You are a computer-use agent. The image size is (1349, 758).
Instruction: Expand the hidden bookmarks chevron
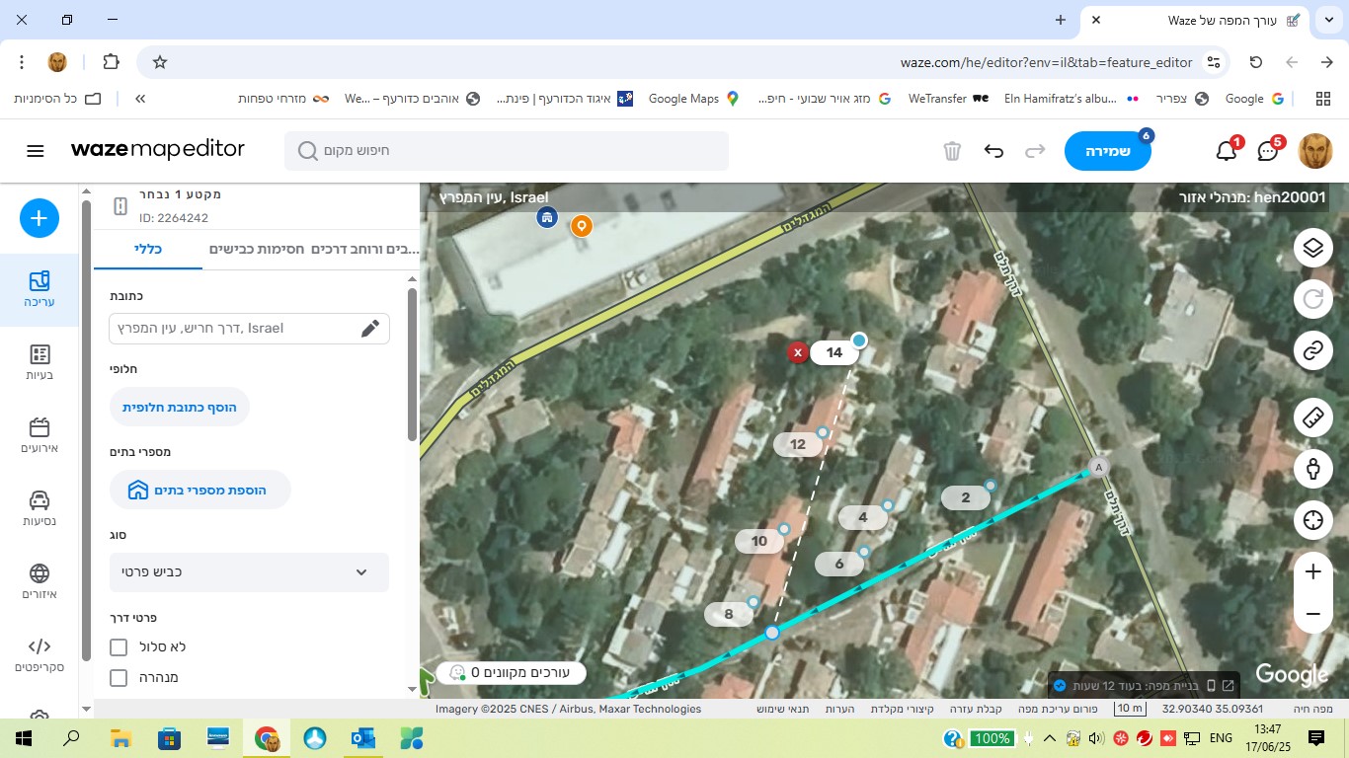click(x=140, y=99)
